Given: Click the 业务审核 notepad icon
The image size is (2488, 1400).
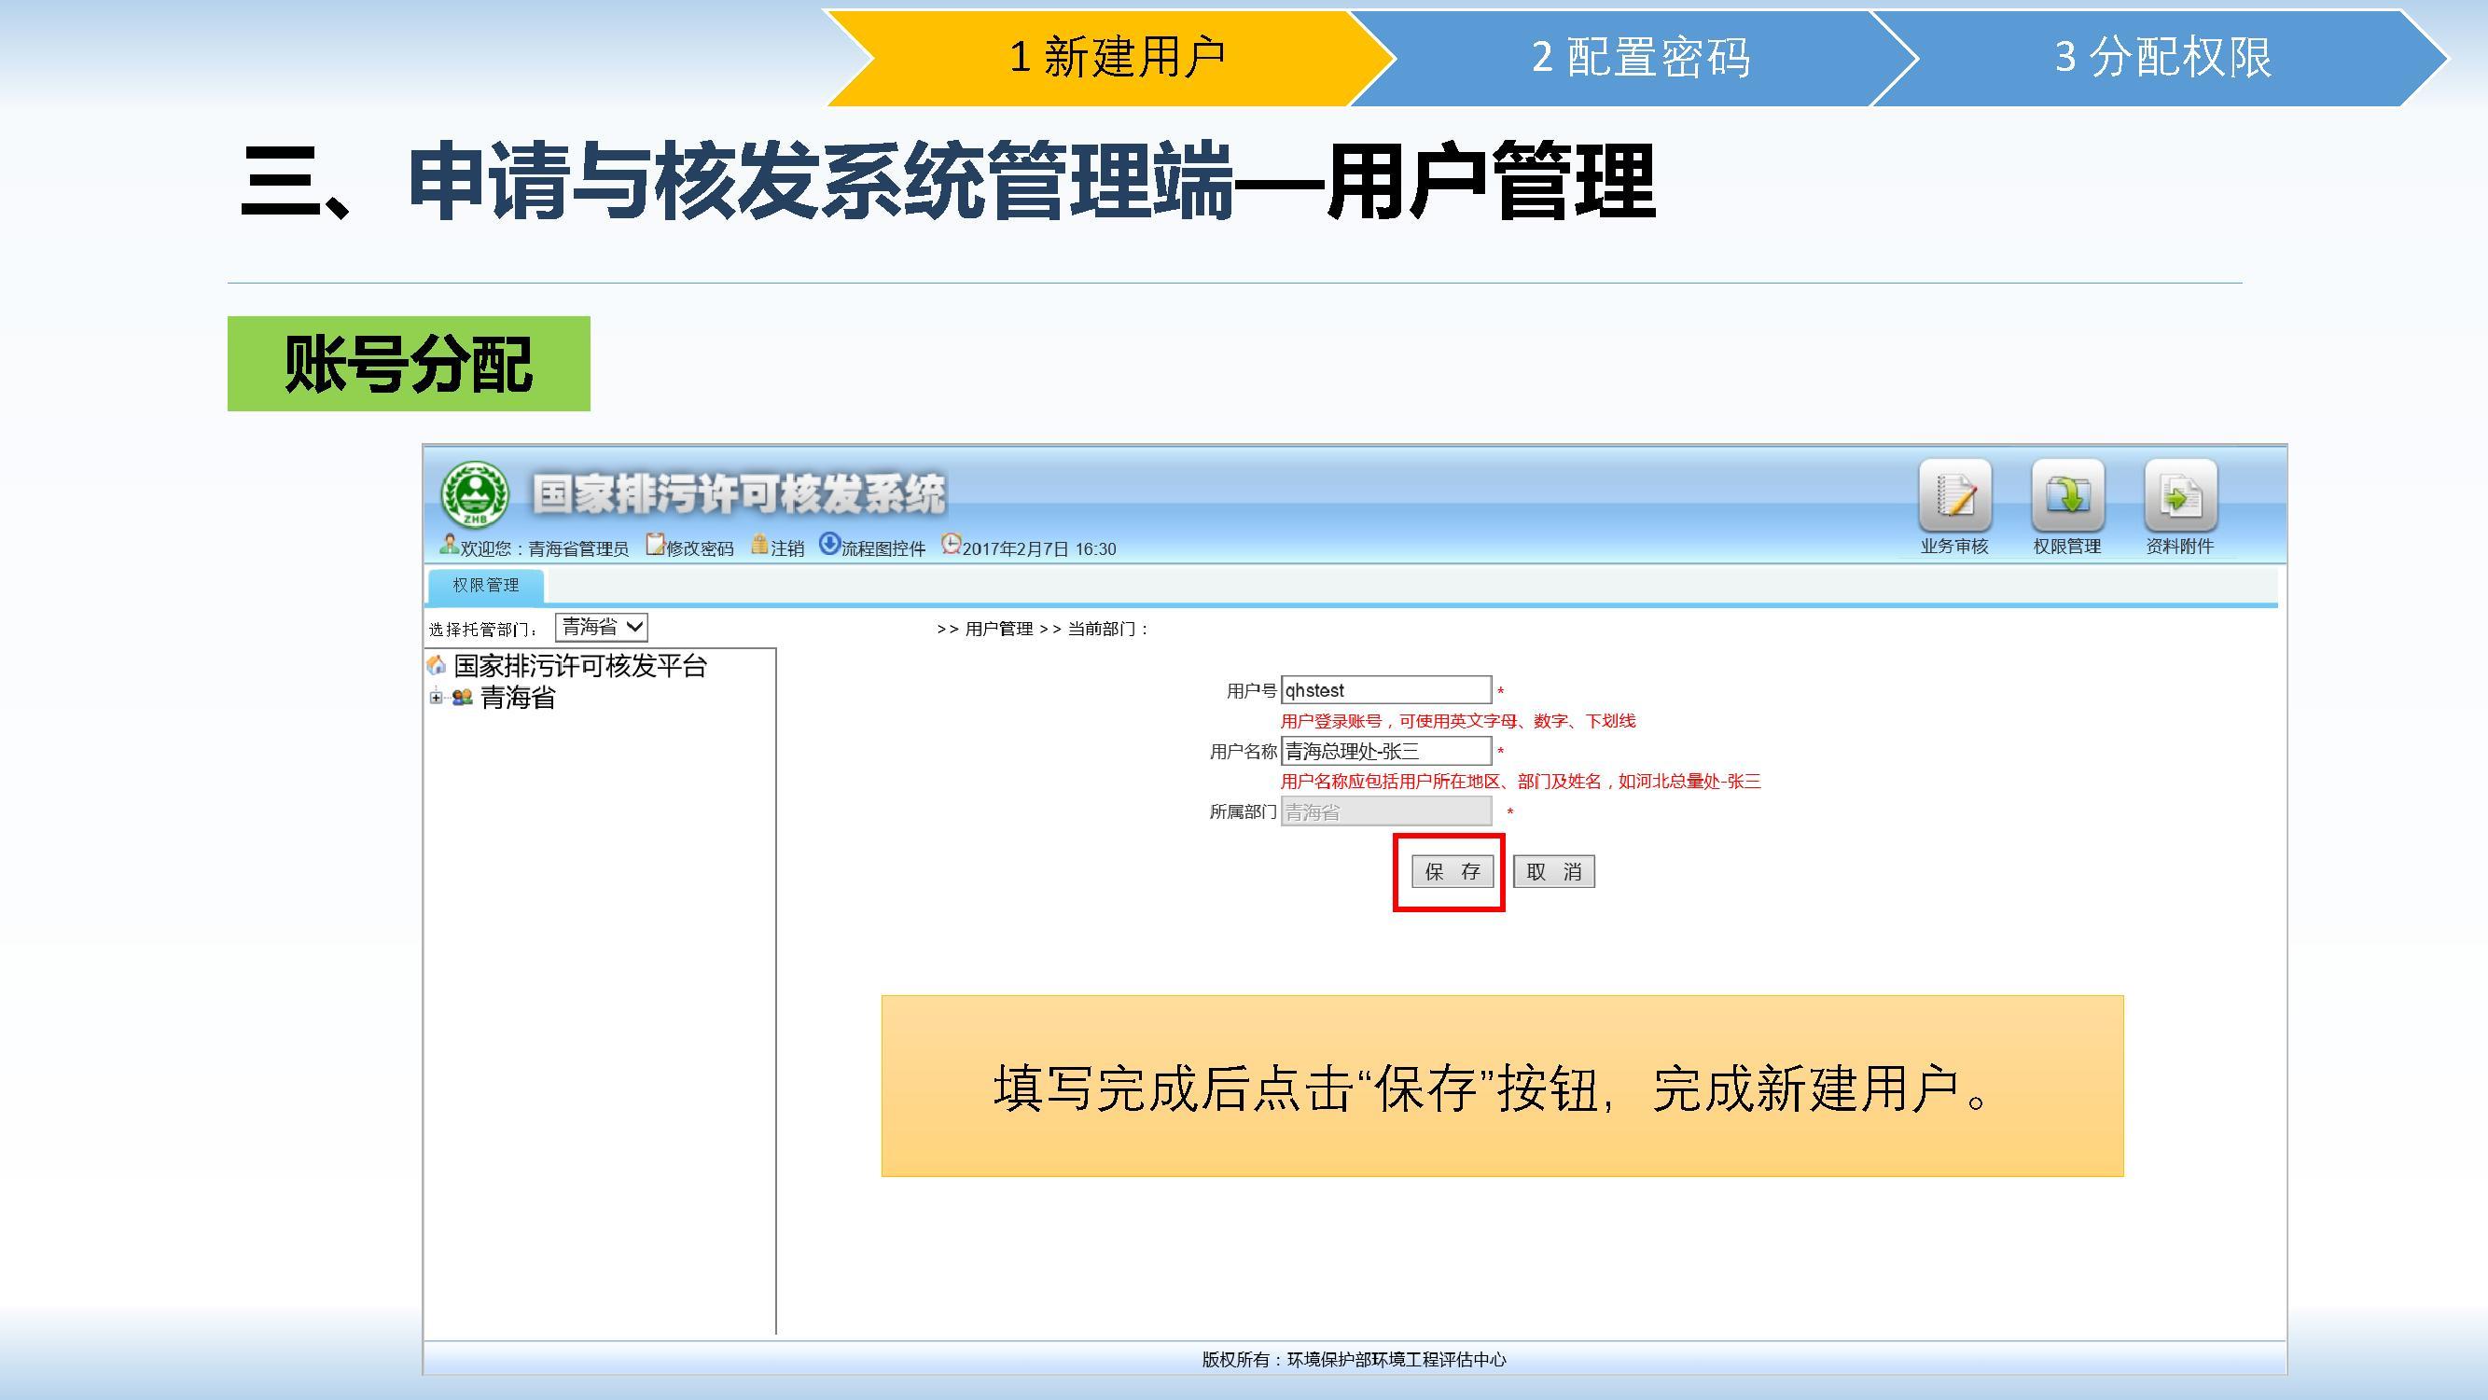Looking at the screenshot, I should coord(1955,495).
